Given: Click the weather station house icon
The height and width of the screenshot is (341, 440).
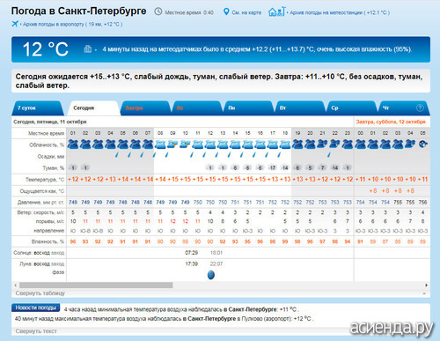Looking at the screenshot, I should tap(276, 11).
